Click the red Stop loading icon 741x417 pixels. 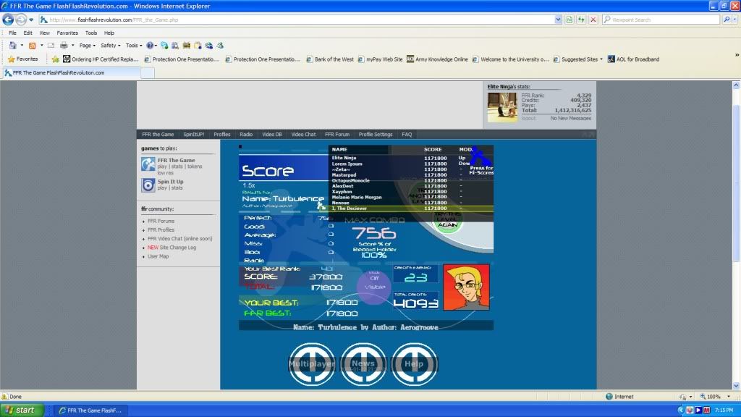pyautogui.click(x=593, y=20)
